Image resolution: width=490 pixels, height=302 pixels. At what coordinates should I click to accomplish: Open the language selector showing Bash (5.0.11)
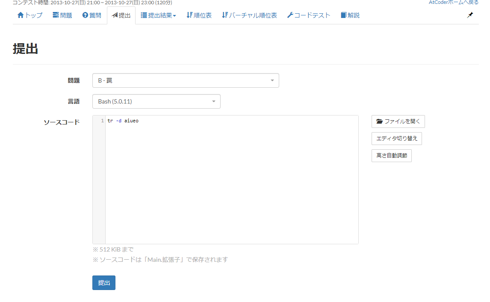[x=156, y=101]
